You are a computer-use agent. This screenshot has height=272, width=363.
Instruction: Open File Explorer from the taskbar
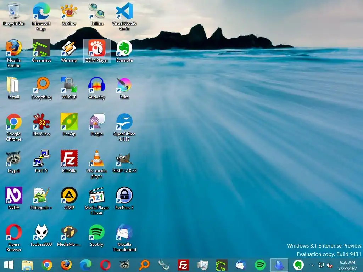tap(27, 265)
